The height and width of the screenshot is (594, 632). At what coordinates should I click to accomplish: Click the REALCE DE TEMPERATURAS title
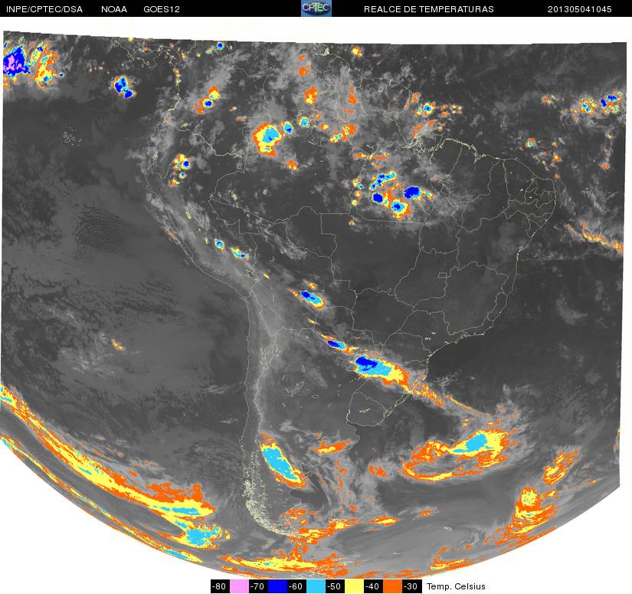tap(429, 9)
